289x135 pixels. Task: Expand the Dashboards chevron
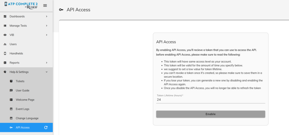point(47,16)
